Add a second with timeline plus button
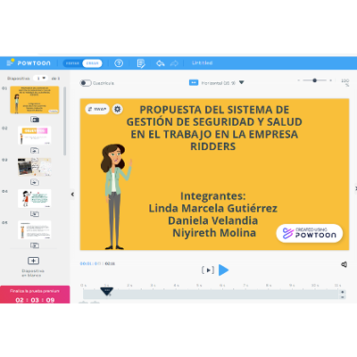This screenshot has width=357, height=357. pos(343,292)
